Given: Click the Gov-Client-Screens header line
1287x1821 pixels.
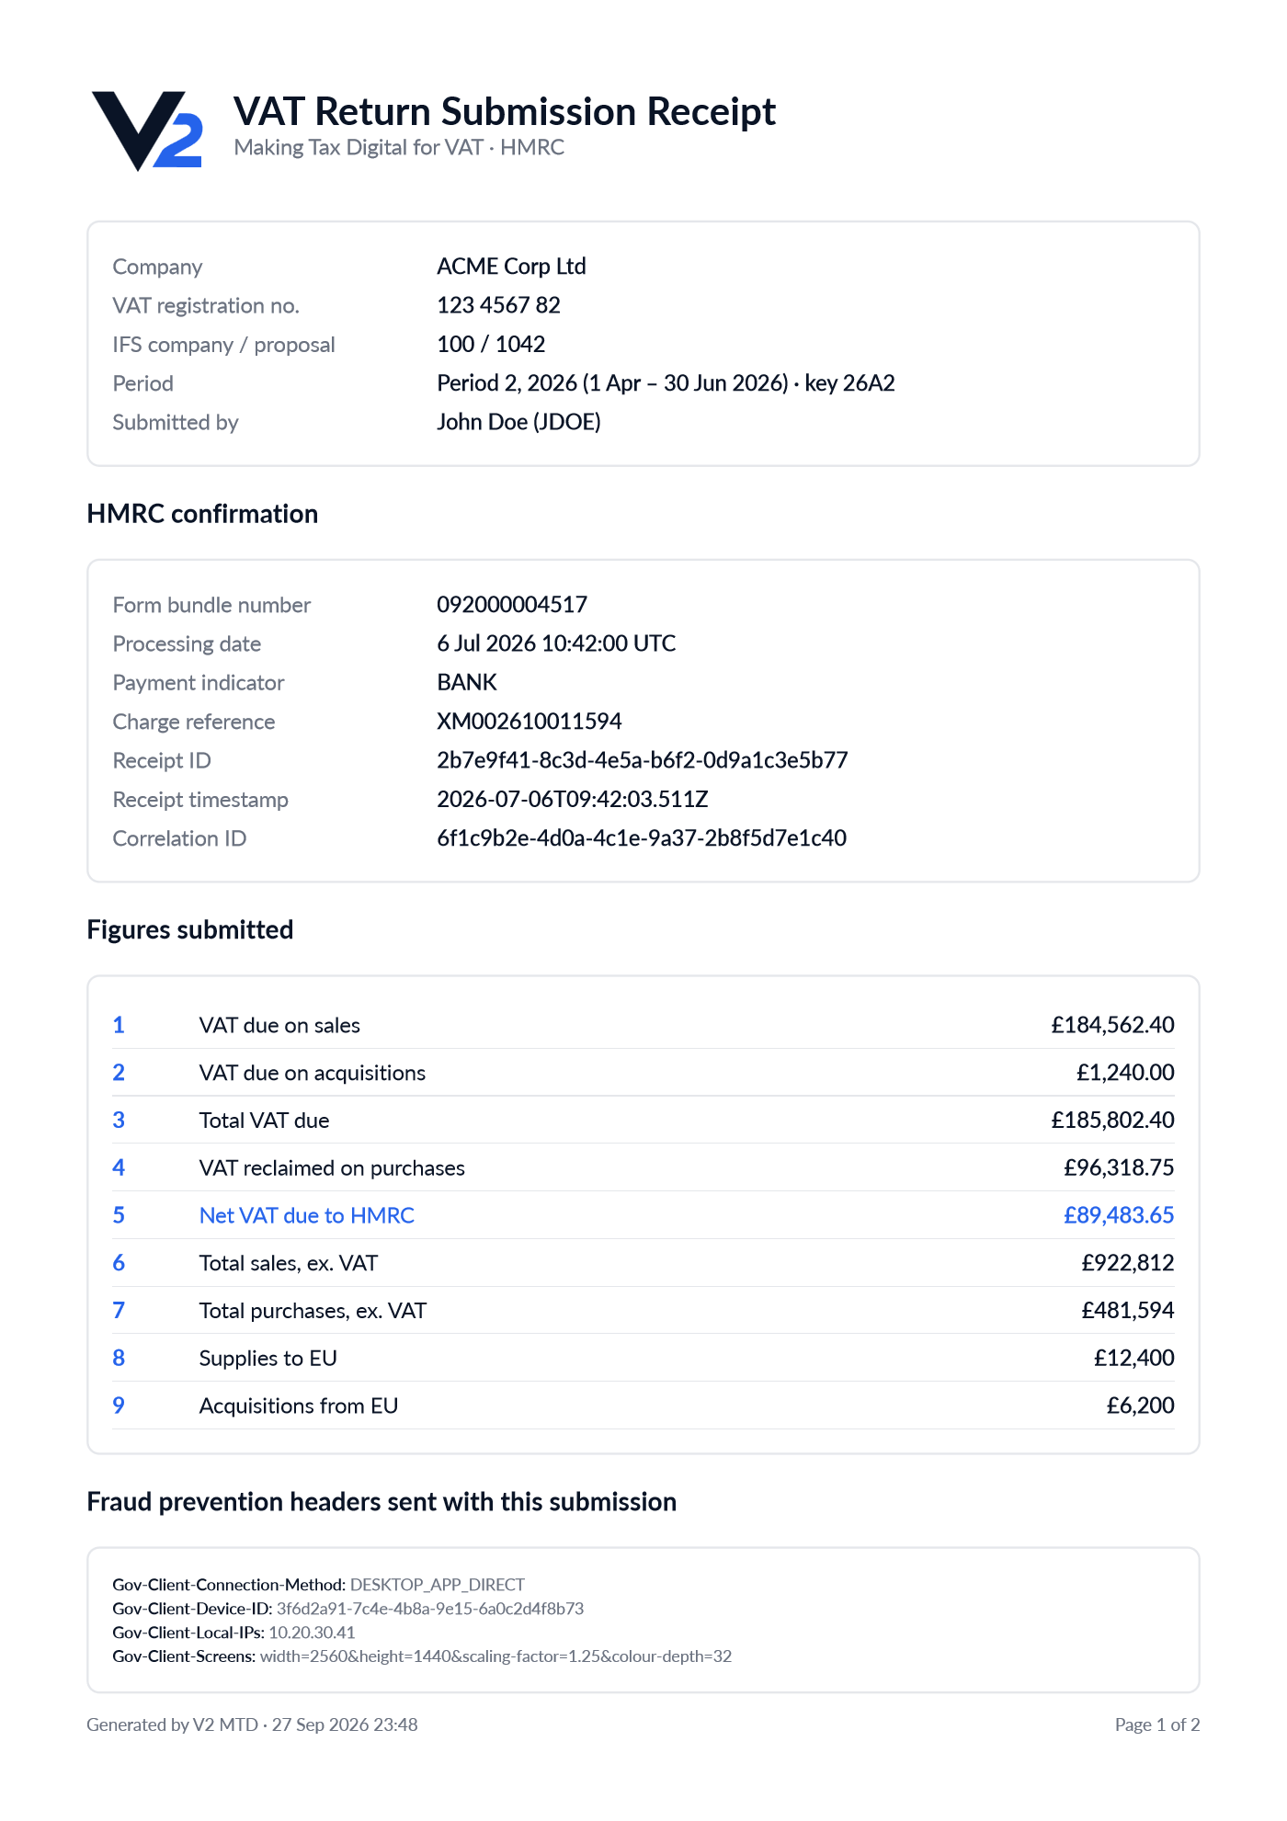Looking at the screenshot, I should (x=422, y=1656).
